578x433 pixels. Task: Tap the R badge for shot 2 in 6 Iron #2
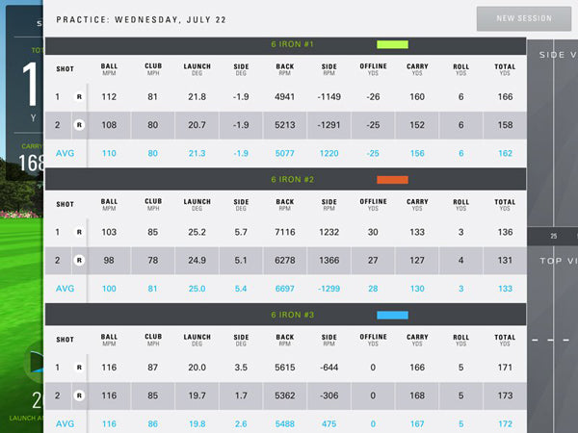pos(79,260)
